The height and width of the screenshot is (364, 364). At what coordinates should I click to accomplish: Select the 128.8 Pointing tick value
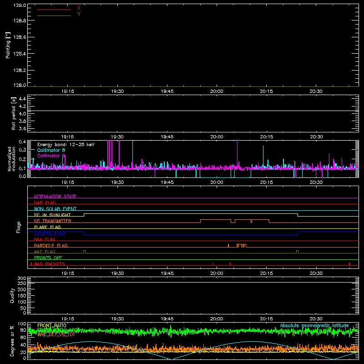click(x=20, y=20)
